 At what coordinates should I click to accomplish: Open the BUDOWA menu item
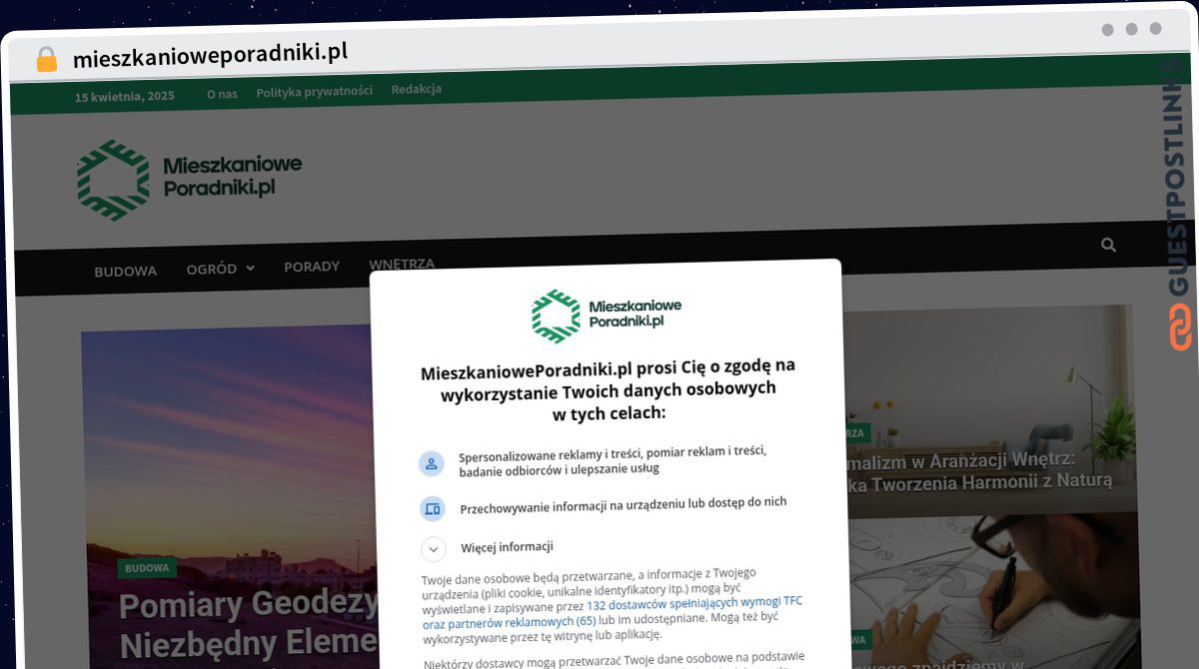click(125, 271)
